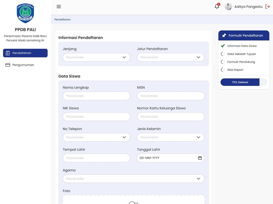Open the No Telepon dropdown
This screenshot has height=204, width=273.
click(x=97, y=137)
